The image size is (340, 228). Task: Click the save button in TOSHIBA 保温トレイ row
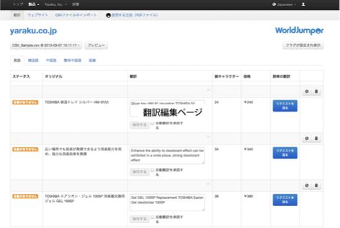coord(140,125)
